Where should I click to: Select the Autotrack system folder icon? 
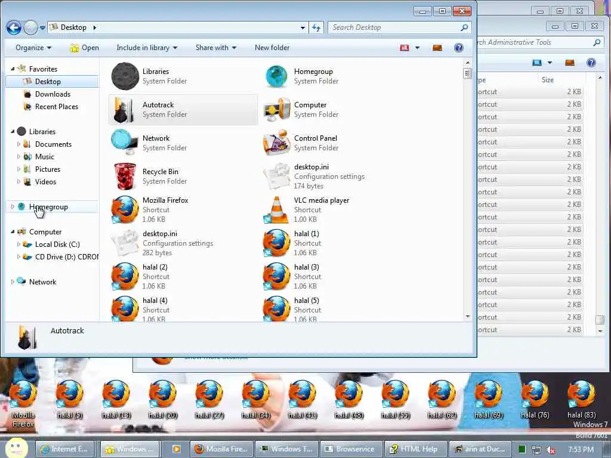point(125,110)
